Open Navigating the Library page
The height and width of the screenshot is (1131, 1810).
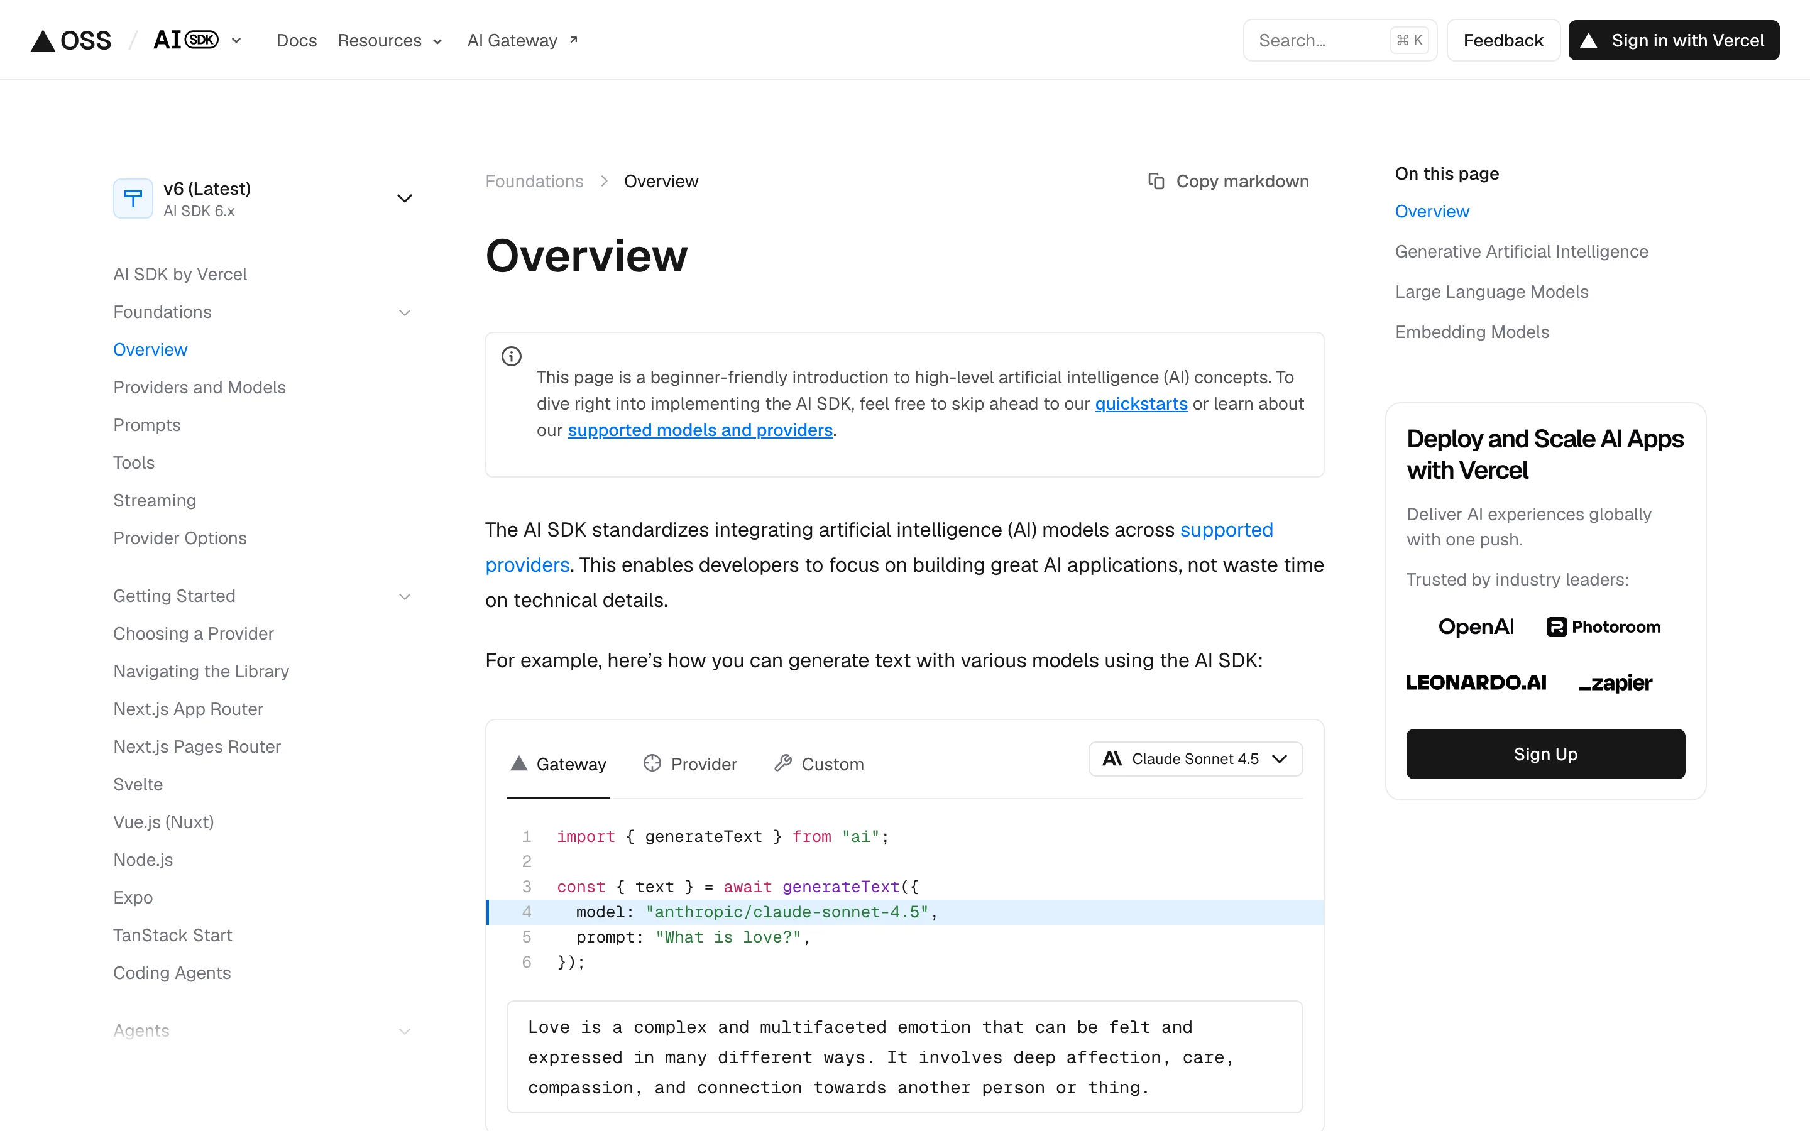(x=201, y=672)
